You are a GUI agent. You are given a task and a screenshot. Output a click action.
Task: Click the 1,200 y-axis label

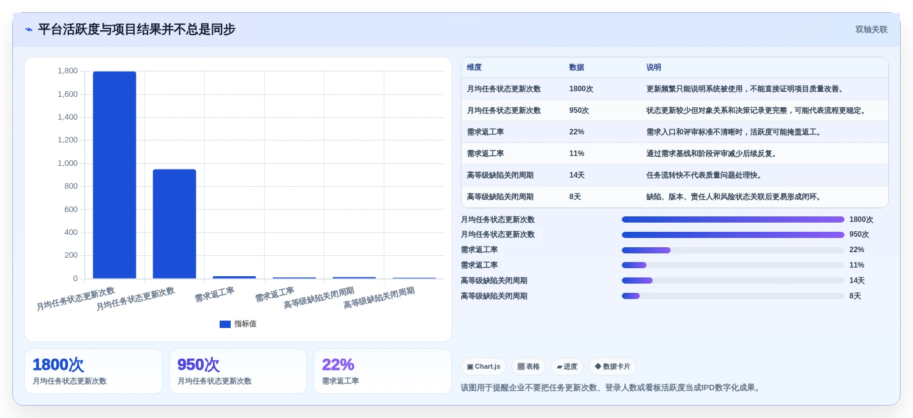coord(68,140)
